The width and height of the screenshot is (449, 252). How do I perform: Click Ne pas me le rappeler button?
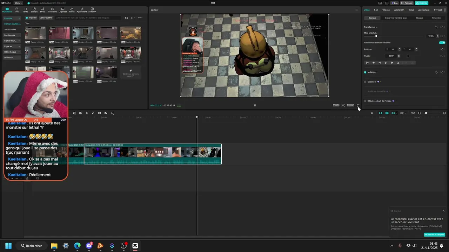[x=434, y=234]
